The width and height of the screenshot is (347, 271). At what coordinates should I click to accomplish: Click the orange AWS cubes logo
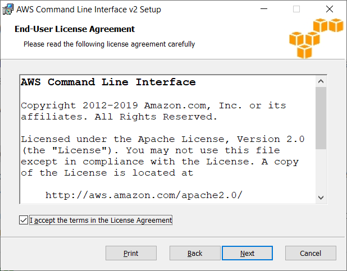coord(316,38)
